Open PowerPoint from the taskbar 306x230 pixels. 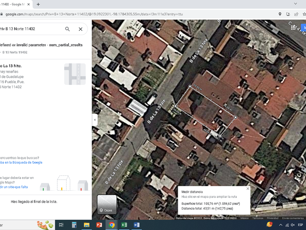click(99, 225)
